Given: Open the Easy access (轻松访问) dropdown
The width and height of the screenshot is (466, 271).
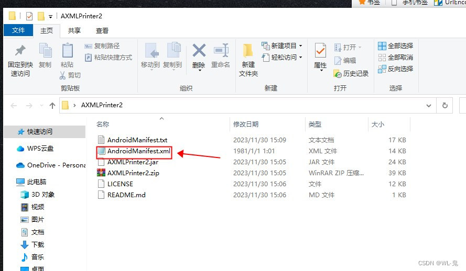Looking at the screenshot, I should tap(281, 57).
